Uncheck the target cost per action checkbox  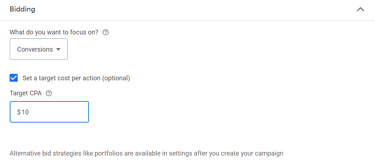tap(14, 78)
